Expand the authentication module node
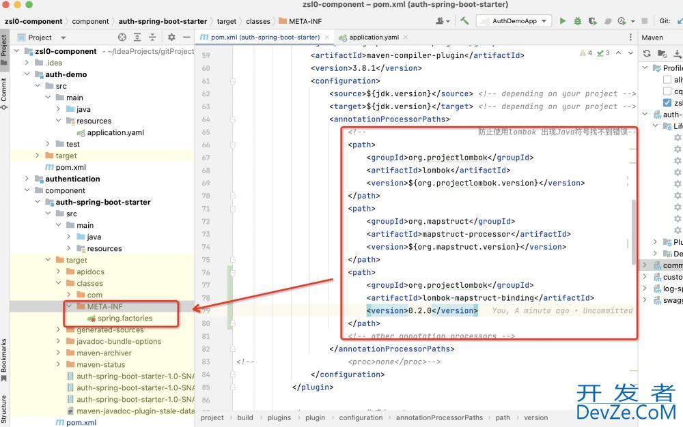 (27, 179)
